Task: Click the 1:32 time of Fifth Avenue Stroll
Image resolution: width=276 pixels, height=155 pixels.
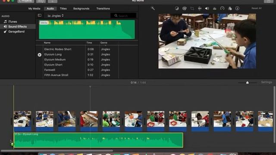Action: [90, 75]
